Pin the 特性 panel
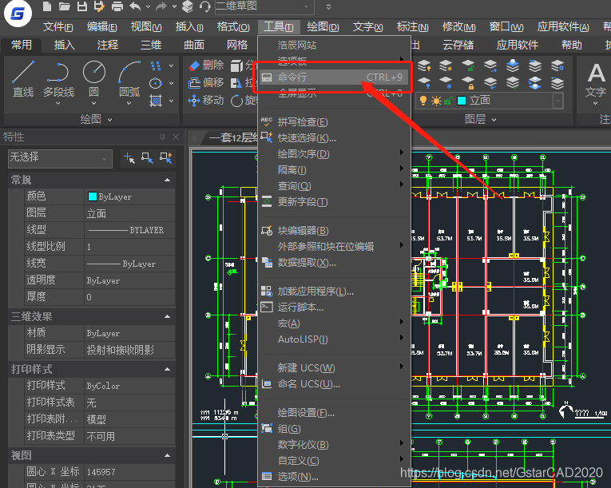This screenshot has height=488, width=611. point(162,137)
